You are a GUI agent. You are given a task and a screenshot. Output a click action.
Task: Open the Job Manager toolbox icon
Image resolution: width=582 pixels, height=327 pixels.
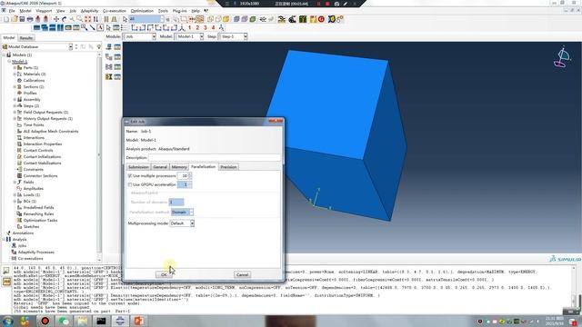(x=117, y=46)
